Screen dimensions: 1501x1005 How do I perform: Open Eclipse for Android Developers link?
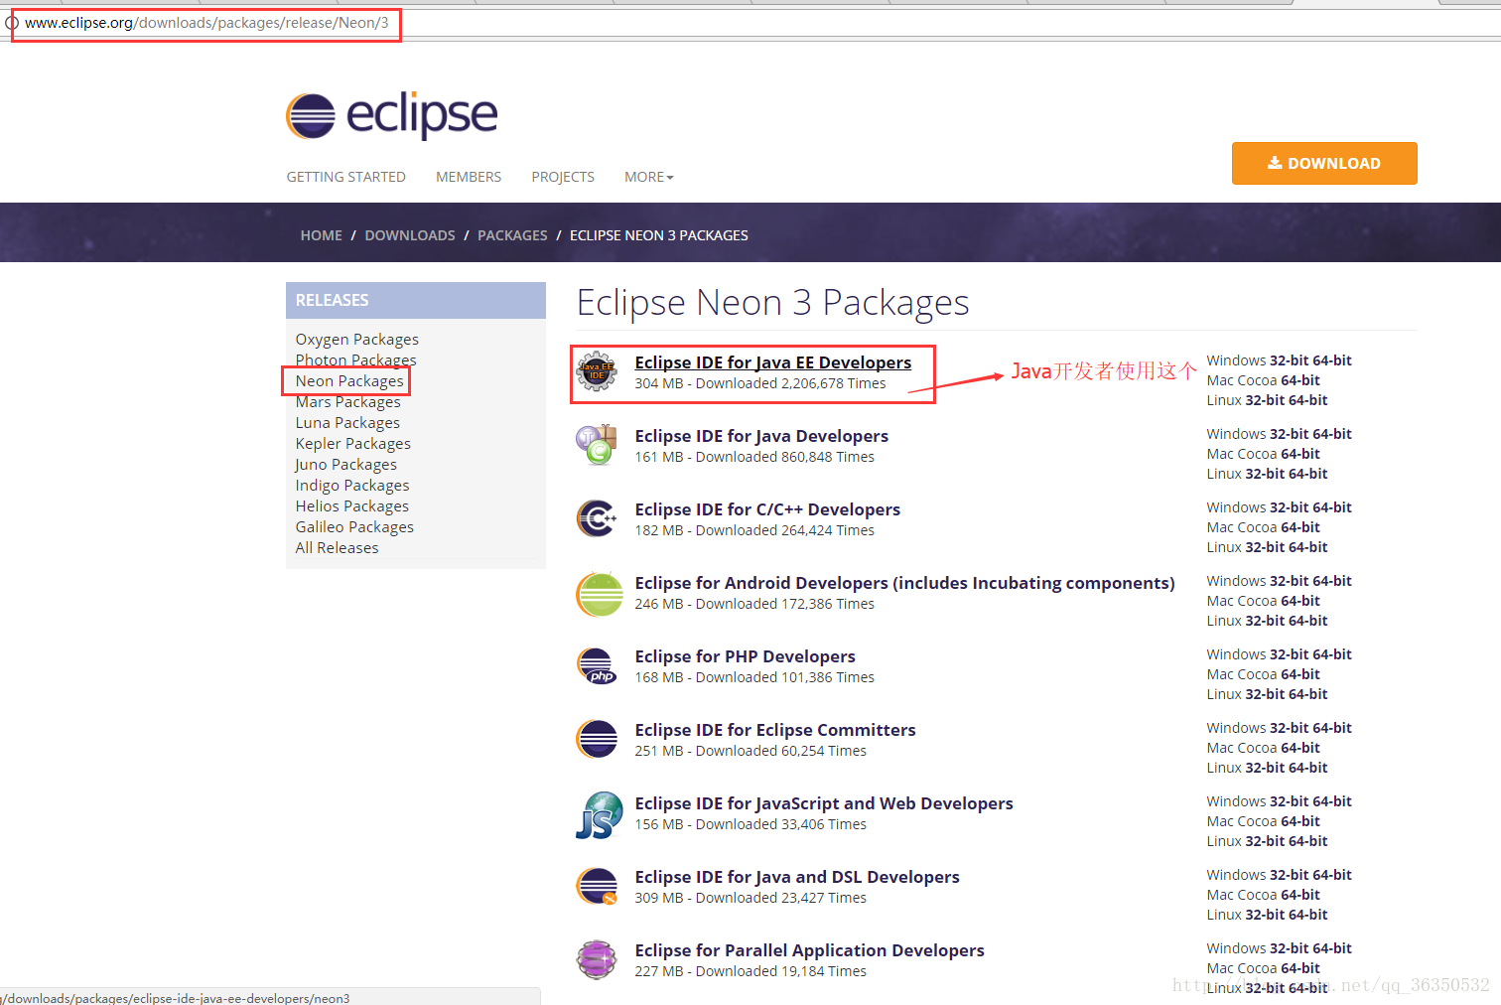pyautogui.click(x=904, y=583)
